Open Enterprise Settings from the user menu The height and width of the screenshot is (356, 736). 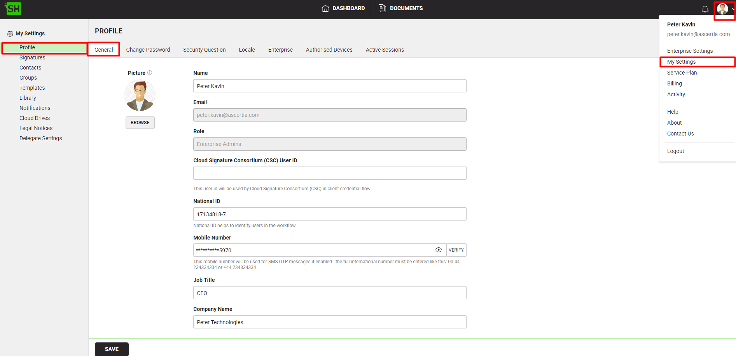coord(690,51)
